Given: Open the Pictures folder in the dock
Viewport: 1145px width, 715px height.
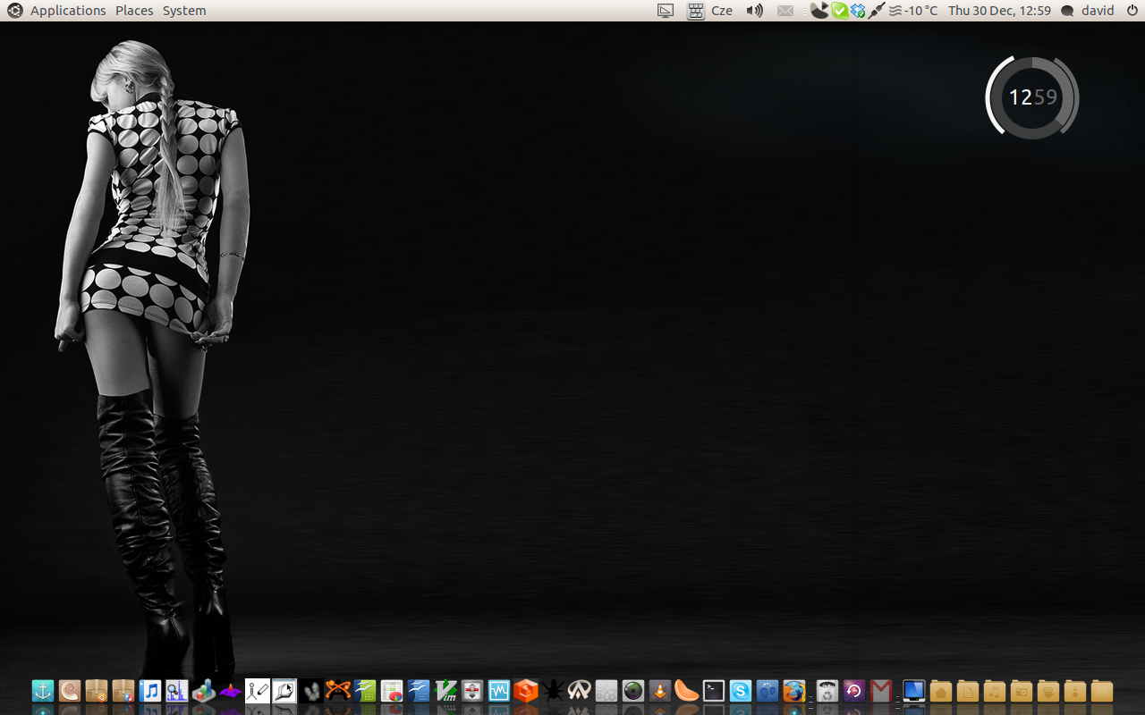Looking at the screenshot, I should (1022, 691).
